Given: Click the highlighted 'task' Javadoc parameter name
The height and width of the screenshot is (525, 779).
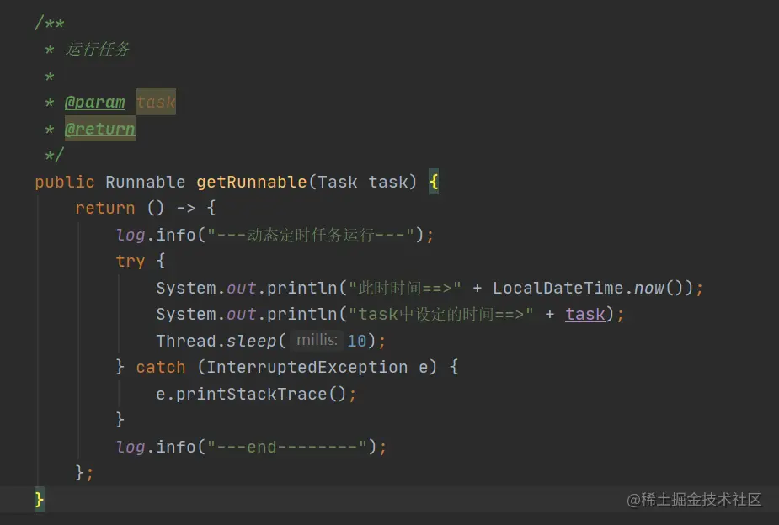Looking at the screenshot, I should [156, 102].
